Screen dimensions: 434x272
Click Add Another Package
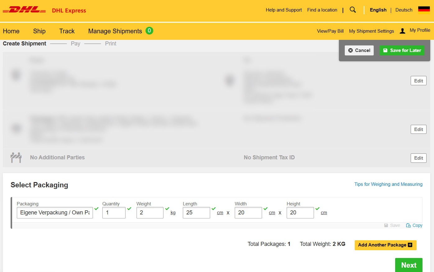pyautogui.click(x=386, y=245)
